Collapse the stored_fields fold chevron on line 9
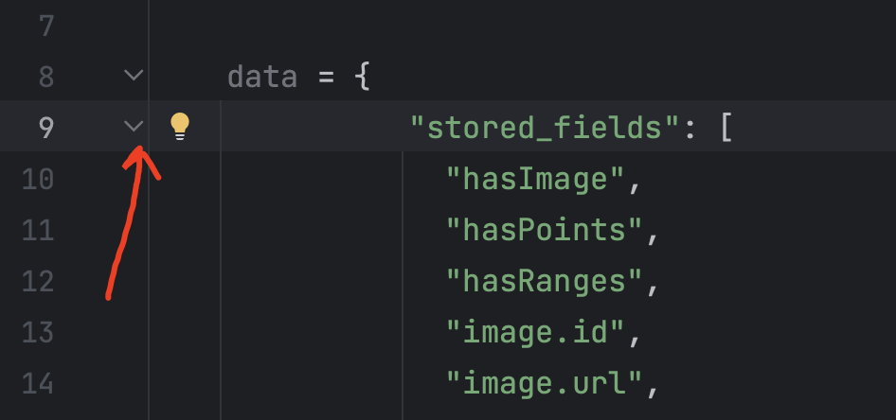Screen dimensions: 896x420 click(x=134, y=126)
